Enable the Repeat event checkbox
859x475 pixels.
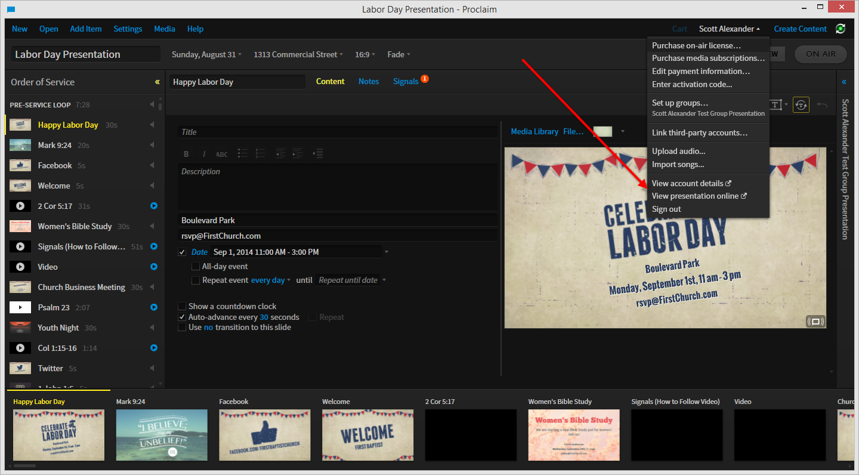196,280
